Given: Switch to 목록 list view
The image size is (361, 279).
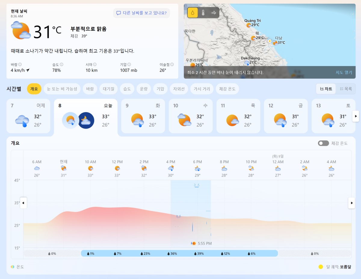Looking at the screenshot, I should point(346,89).
